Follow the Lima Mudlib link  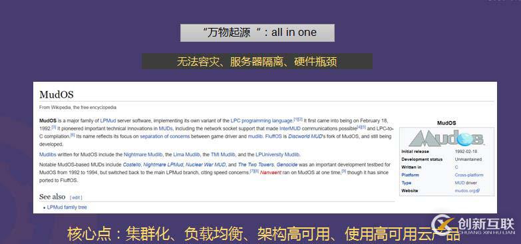(x=186, y=154)
